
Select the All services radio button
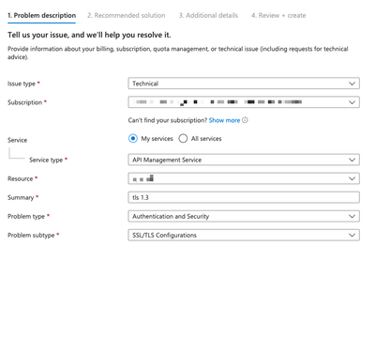(183, 139)
